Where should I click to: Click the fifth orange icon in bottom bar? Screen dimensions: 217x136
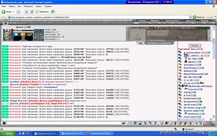pyautogui.click(x=196, y=123)
